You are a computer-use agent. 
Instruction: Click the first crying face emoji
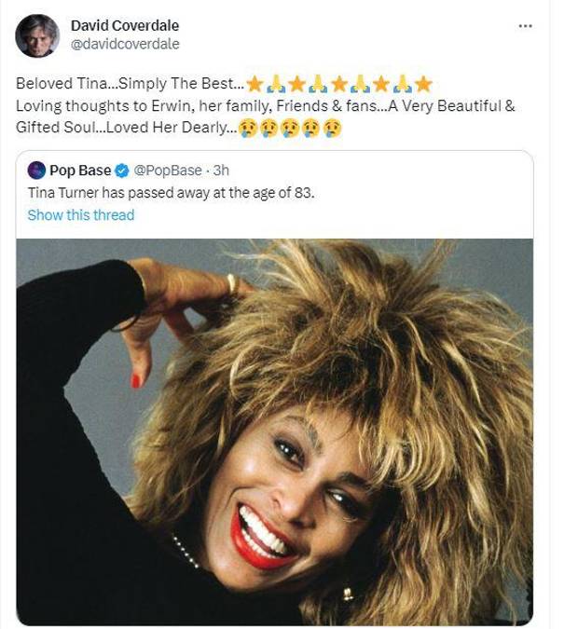[x=248, y=128]
